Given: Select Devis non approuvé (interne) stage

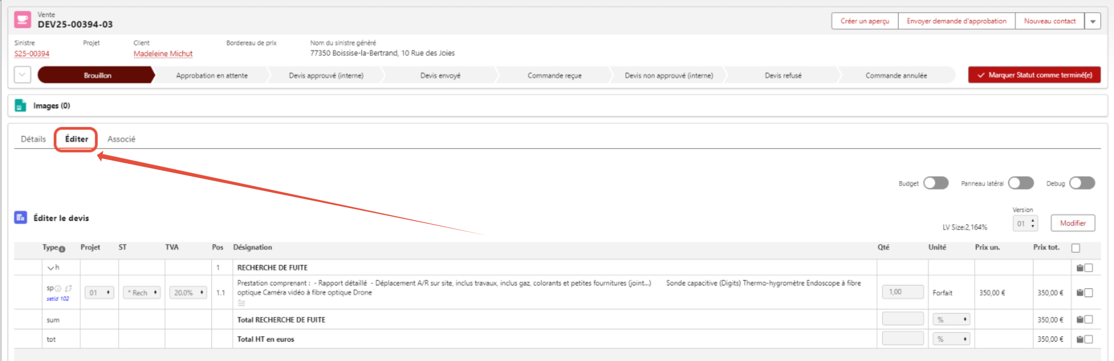Looking at the screenshot, I should click(669, 75).
